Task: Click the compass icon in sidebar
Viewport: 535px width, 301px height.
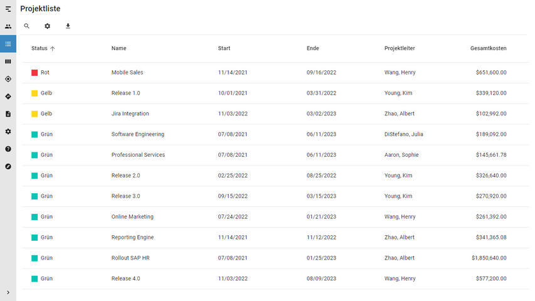Action: (8, 167)
